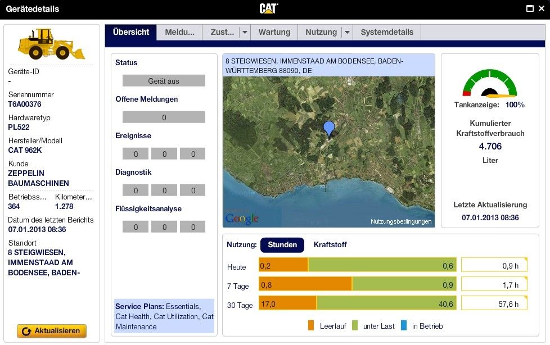Click last Flüssigkeitsanalyse counter box
Viewport: 550px width, 345px height.
coord(192,227)
